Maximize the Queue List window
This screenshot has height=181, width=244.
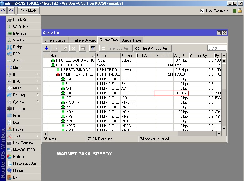coord(219,33)
